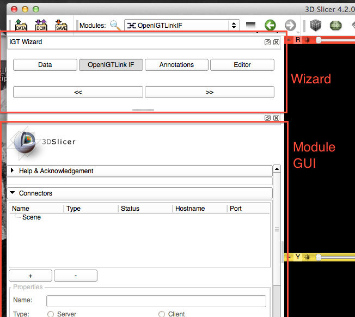Collapse the Connectors section
This screenshot has width=355, height=317.
click(13, 193)
